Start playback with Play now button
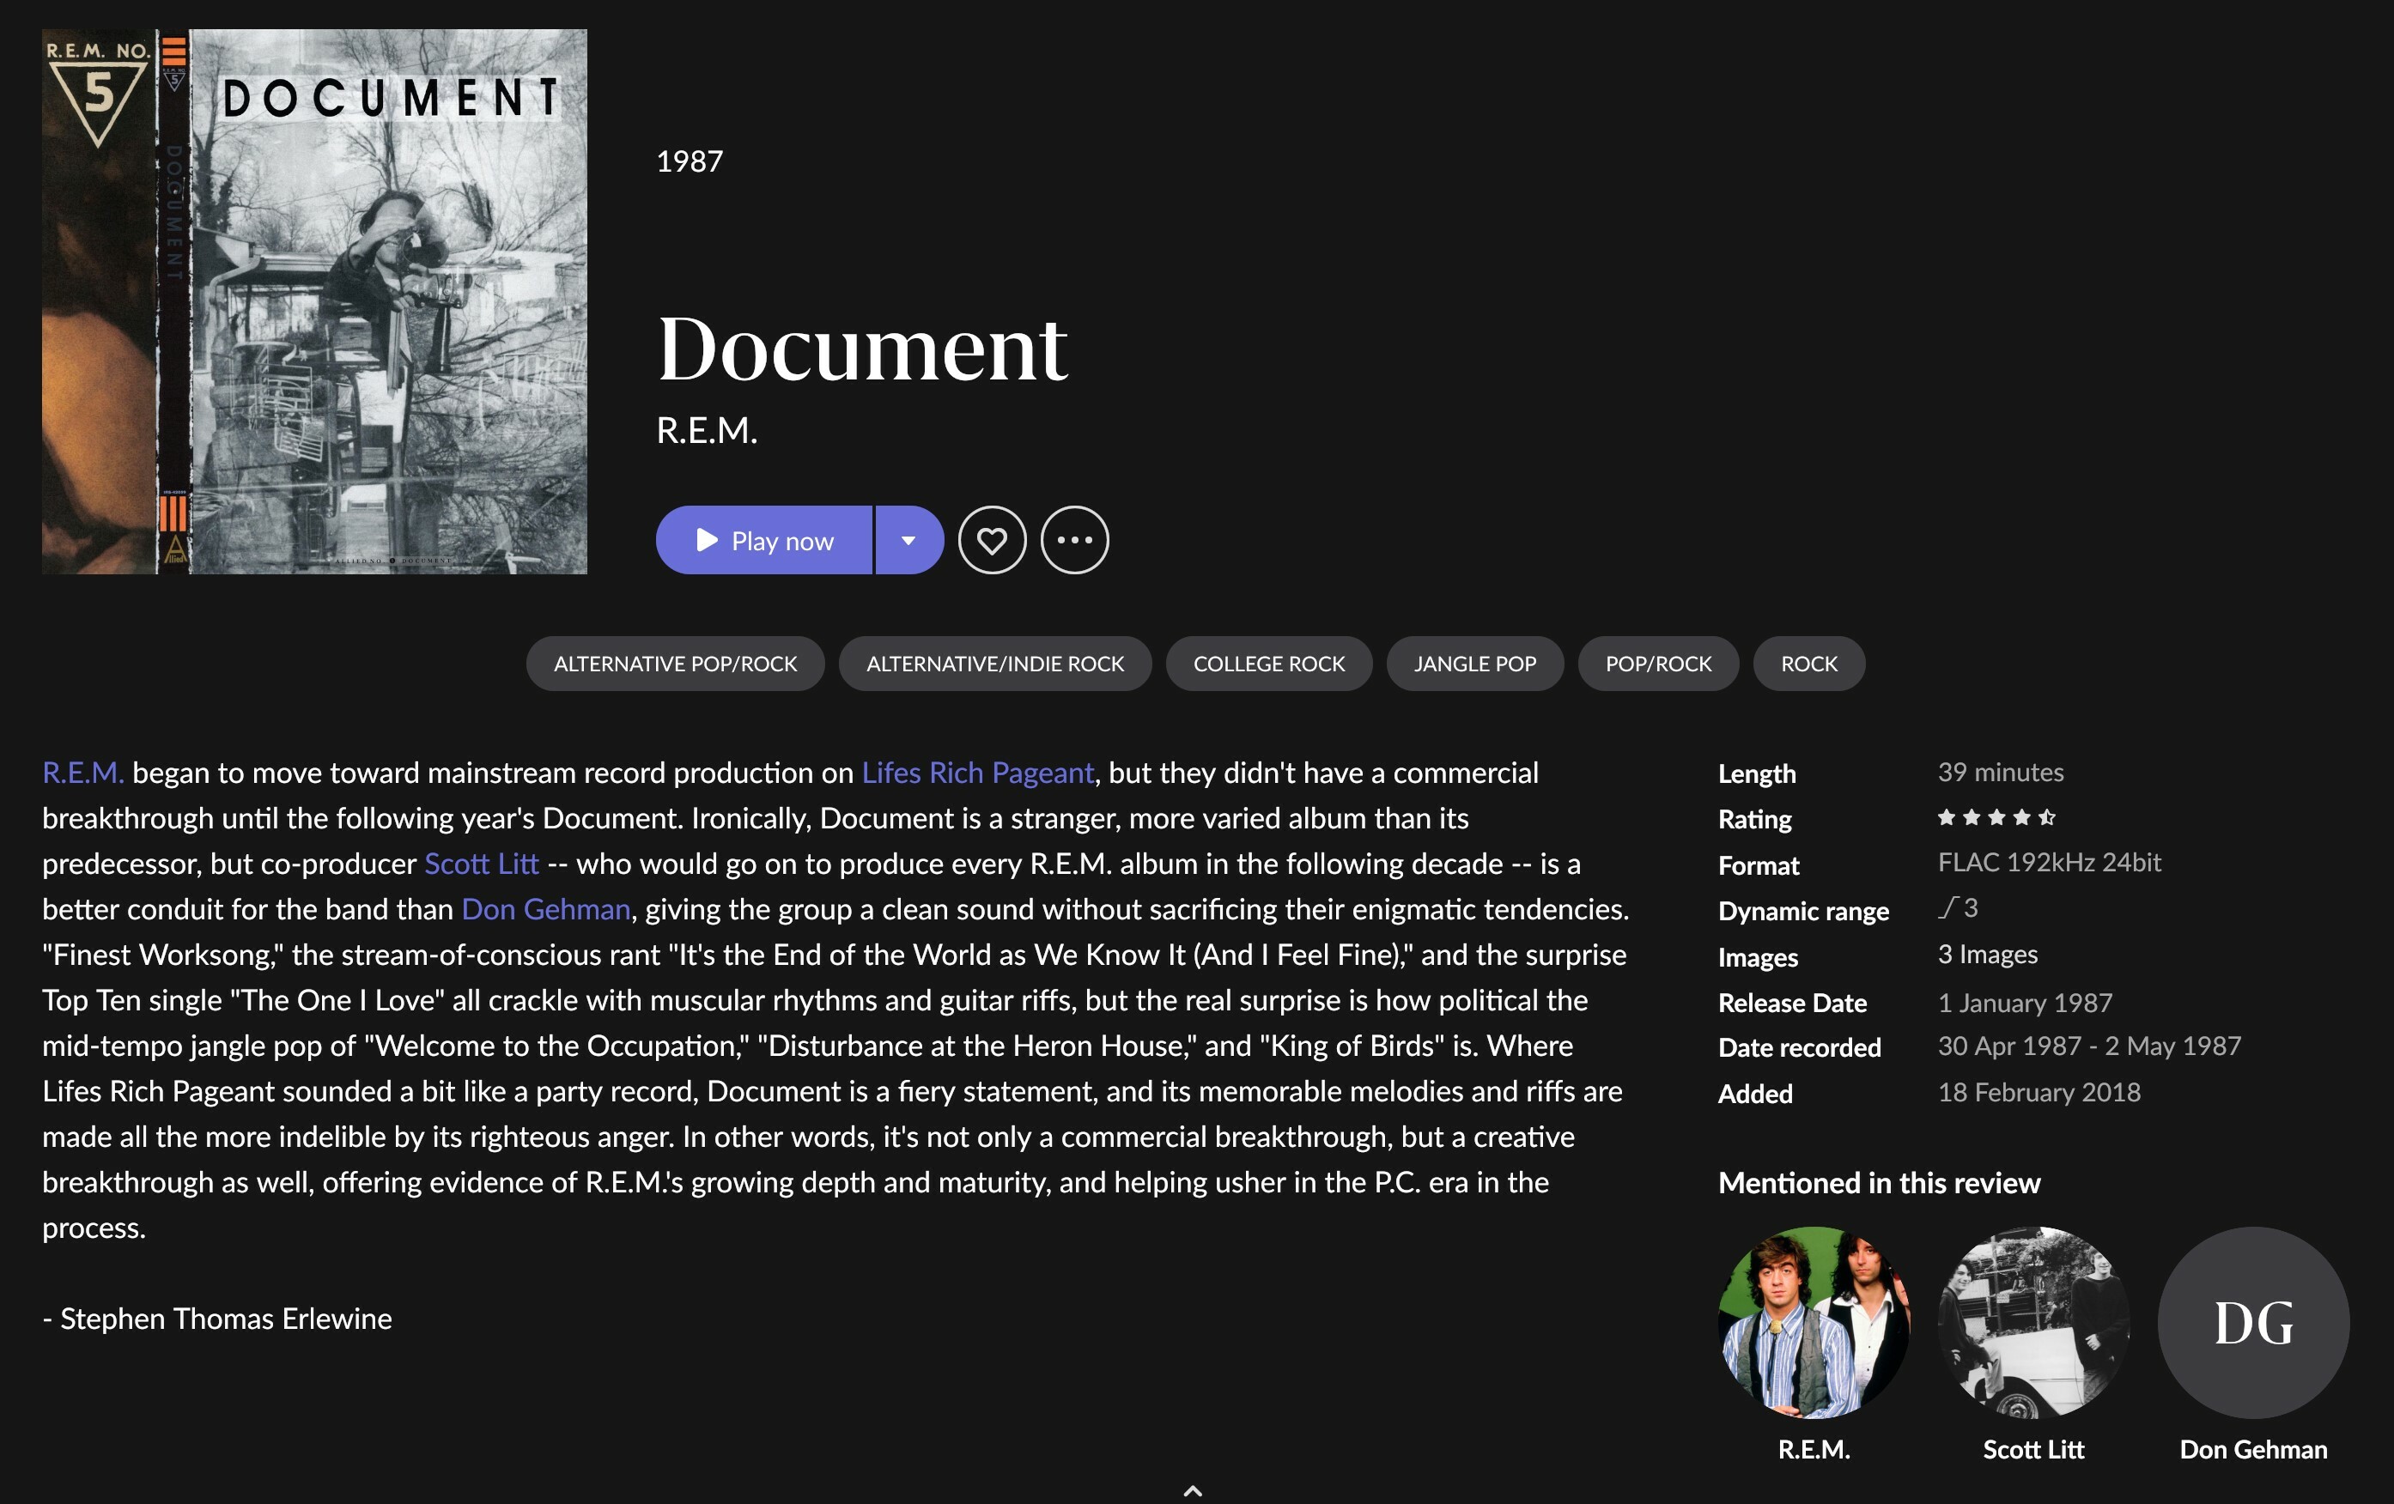The width and height of the screenshot is (2394, 1504). click(x=763, y=540)
